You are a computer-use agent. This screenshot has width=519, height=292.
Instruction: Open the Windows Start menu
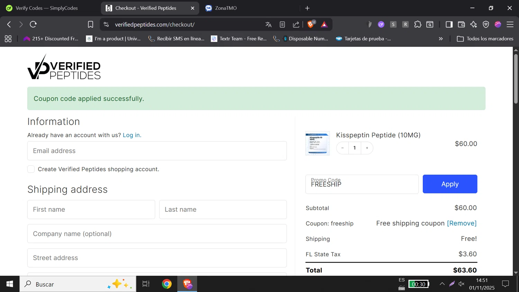pyautogui.click(x=10, y=284)
